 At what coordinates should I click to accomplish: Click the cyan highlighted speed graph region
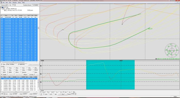[x=110, y=75]
